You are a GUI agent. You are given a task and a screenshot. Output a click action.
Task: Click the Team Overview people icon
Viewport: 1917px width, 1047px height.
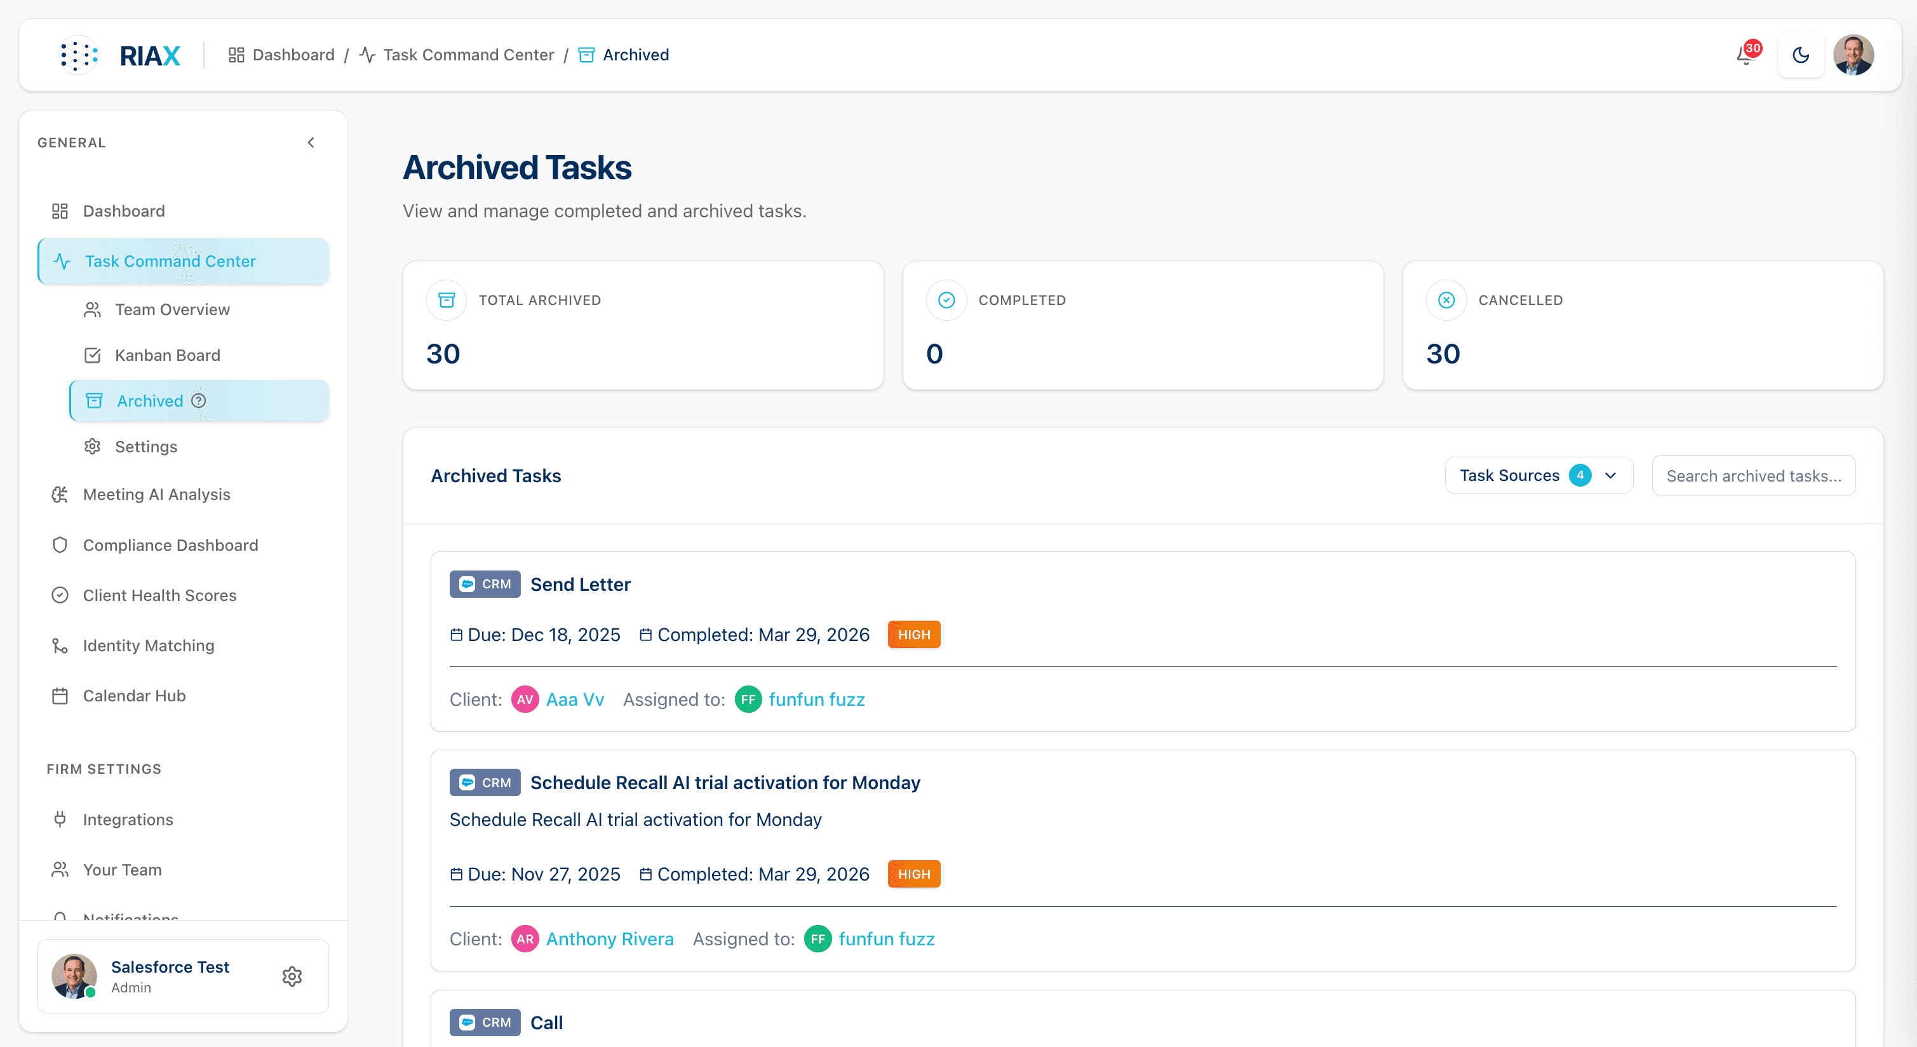click(92, 309)
